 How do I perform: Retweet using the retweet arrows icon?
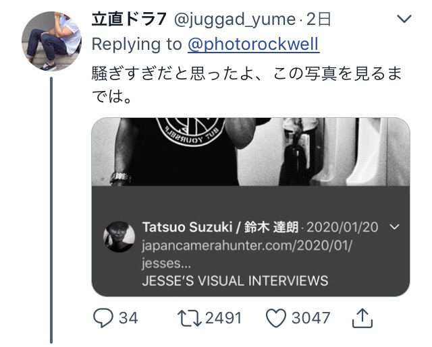pyautogui.click(x=189, y=318)
